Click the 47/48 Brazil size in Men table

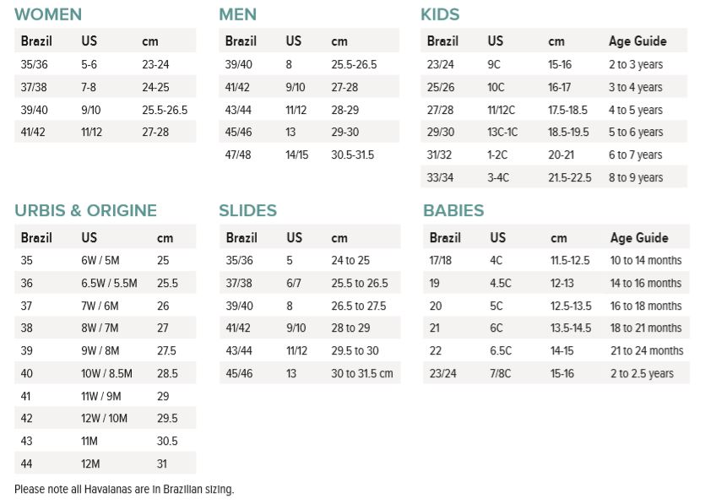[239, 154]
